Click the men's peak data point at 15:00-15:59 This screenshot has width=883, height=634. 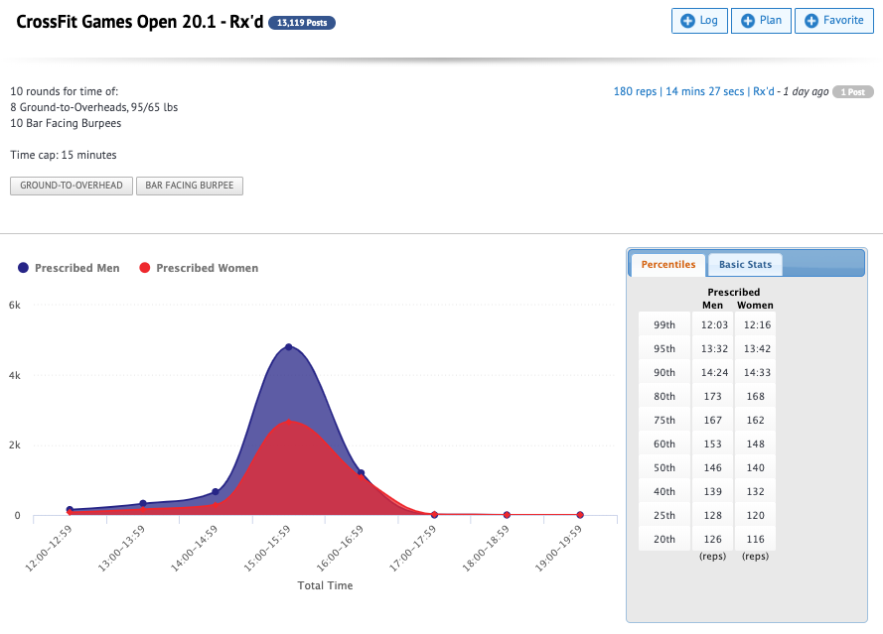pyautogui.click(x=288, y=347)
